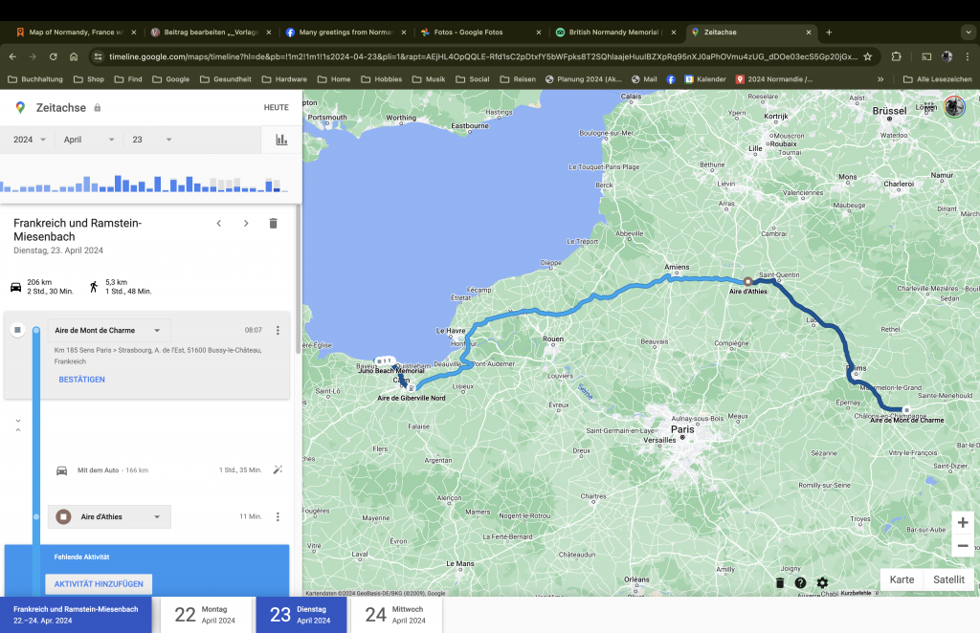Click the left panel vertical scrollbar

pyautogui.click(x=299, y=281)
